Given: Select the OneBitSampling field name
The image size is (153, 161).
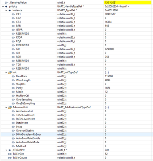Looking at the screenshot, I should point(25,103).
